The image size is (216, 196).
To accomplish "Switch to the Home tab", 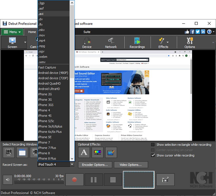I will click(32, 32).
